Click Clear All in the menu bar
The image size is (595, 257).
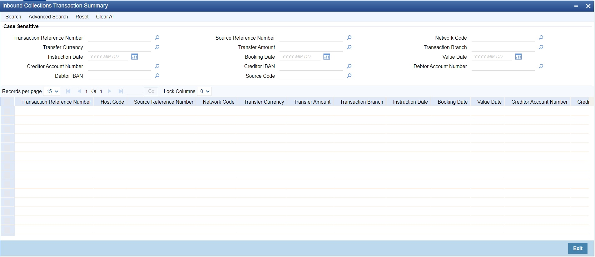click(x=105, y=17)
